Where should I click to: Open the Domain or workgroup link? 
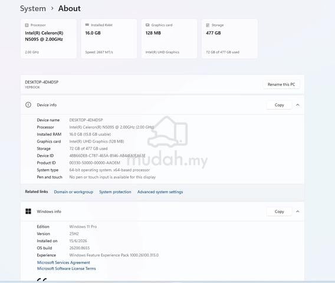pos(74,192)
